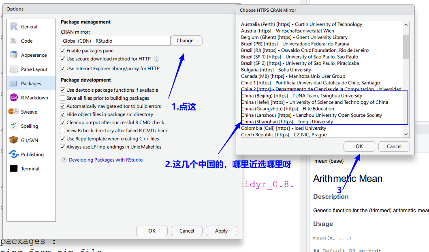Image resolution: width=429 pixels, height=252 pixels.
Task: Click OK in Choose HTTPS CRAN Mirror dialog
Action: (359, 146)
